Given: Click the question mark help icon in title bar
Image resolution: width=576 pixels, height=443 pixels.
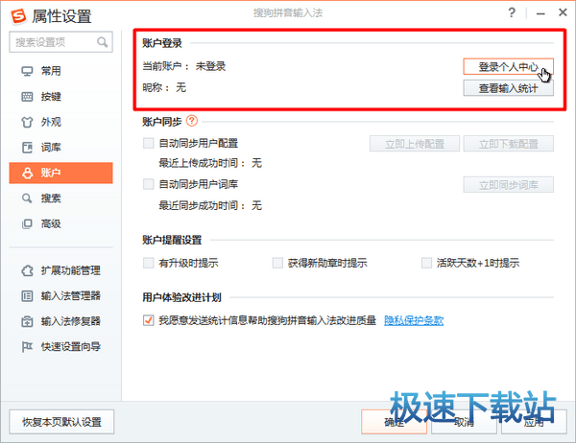Looking at the screenshot, I should 512,12.
